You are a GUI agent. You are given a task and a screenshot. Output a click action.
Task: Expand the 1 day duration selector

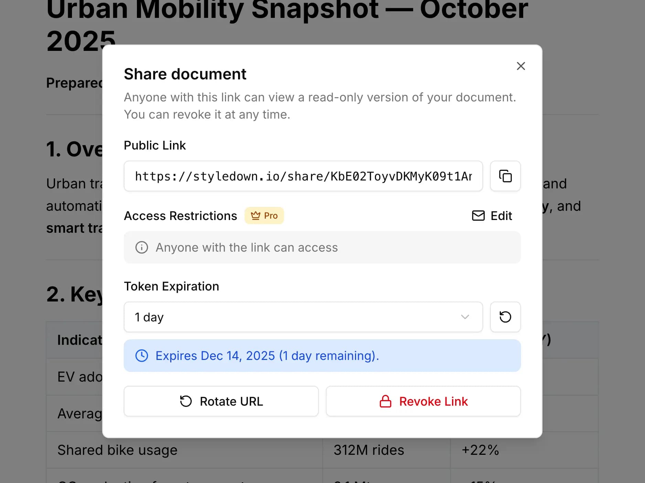point(303,317)
